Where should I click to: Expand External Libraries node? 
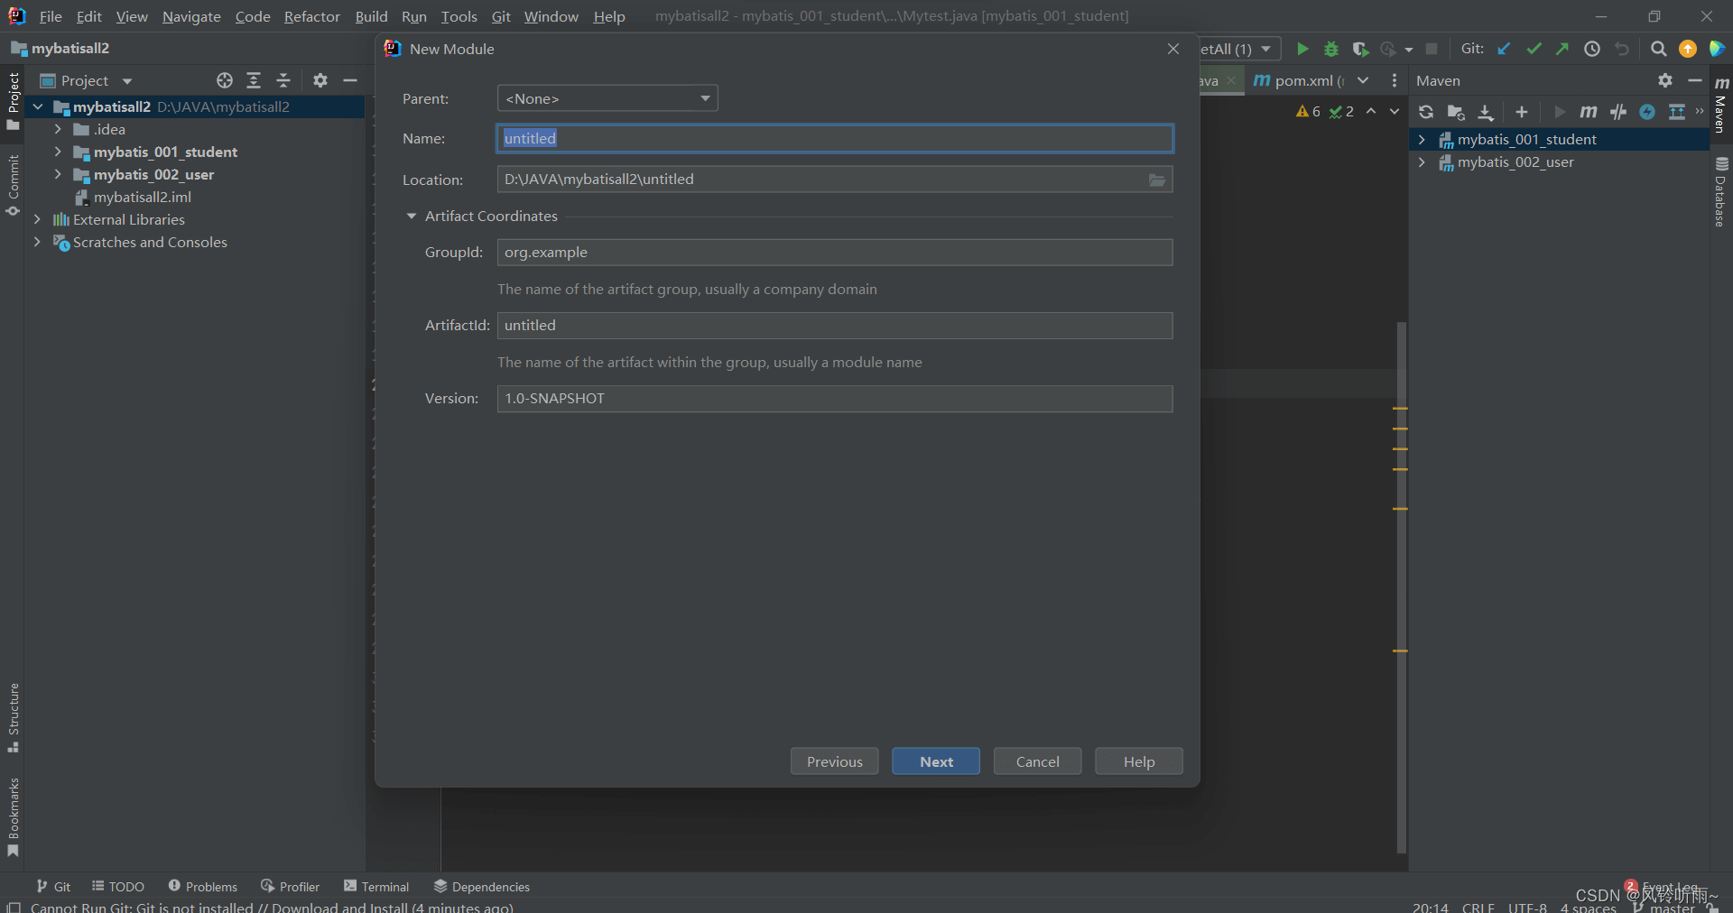pos(37,220)
